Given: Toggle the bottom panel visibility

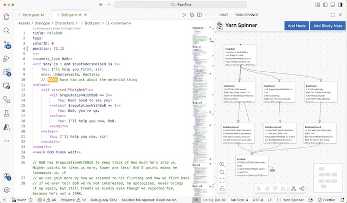Looking at the screenshot, I should (332, 5).
